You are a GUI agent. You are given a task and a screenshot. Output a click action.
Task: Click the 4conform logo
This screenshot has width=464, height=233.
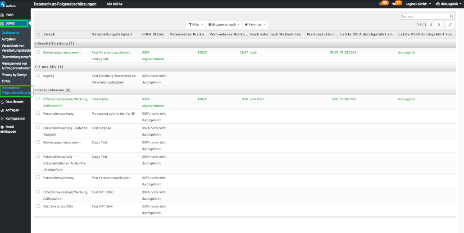pos(8,4)
